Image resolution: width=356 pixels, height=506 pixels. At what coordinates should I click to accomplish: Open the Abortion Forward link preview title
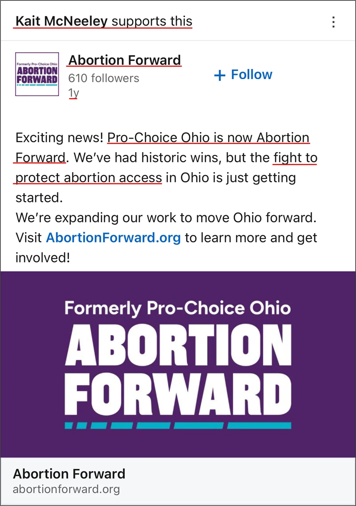pos(69,474)
